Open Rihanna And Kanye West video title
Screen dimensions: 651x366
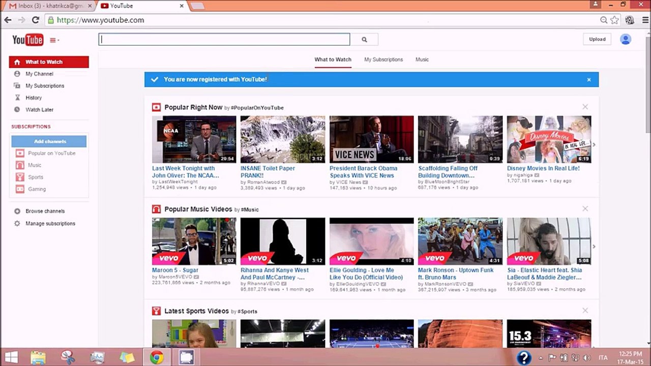coord(275,273)
